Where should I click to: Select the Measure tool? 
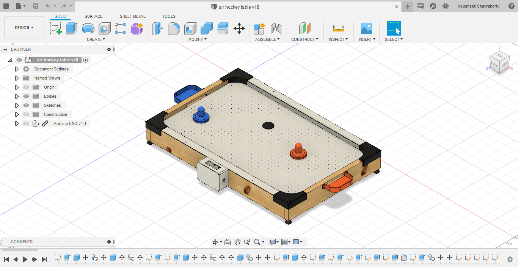[338, 28]
